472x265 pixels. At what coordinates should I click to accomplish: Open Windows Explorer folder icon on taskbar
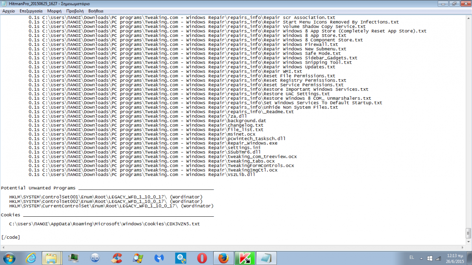(x=52, y=258)
